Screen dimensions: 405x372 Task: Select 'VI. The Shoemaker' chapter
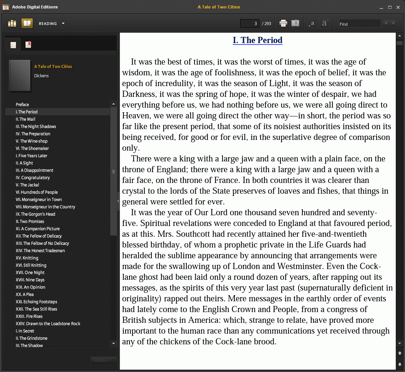pyautogui.click(x=32, y=148)
